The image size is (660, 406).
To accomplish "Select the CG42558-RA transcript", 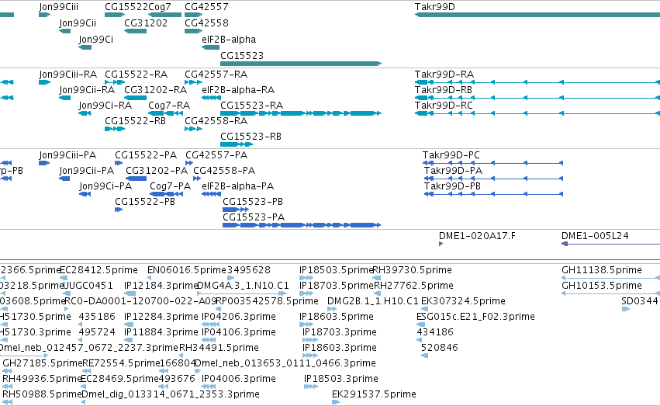I will coord(193,129).
